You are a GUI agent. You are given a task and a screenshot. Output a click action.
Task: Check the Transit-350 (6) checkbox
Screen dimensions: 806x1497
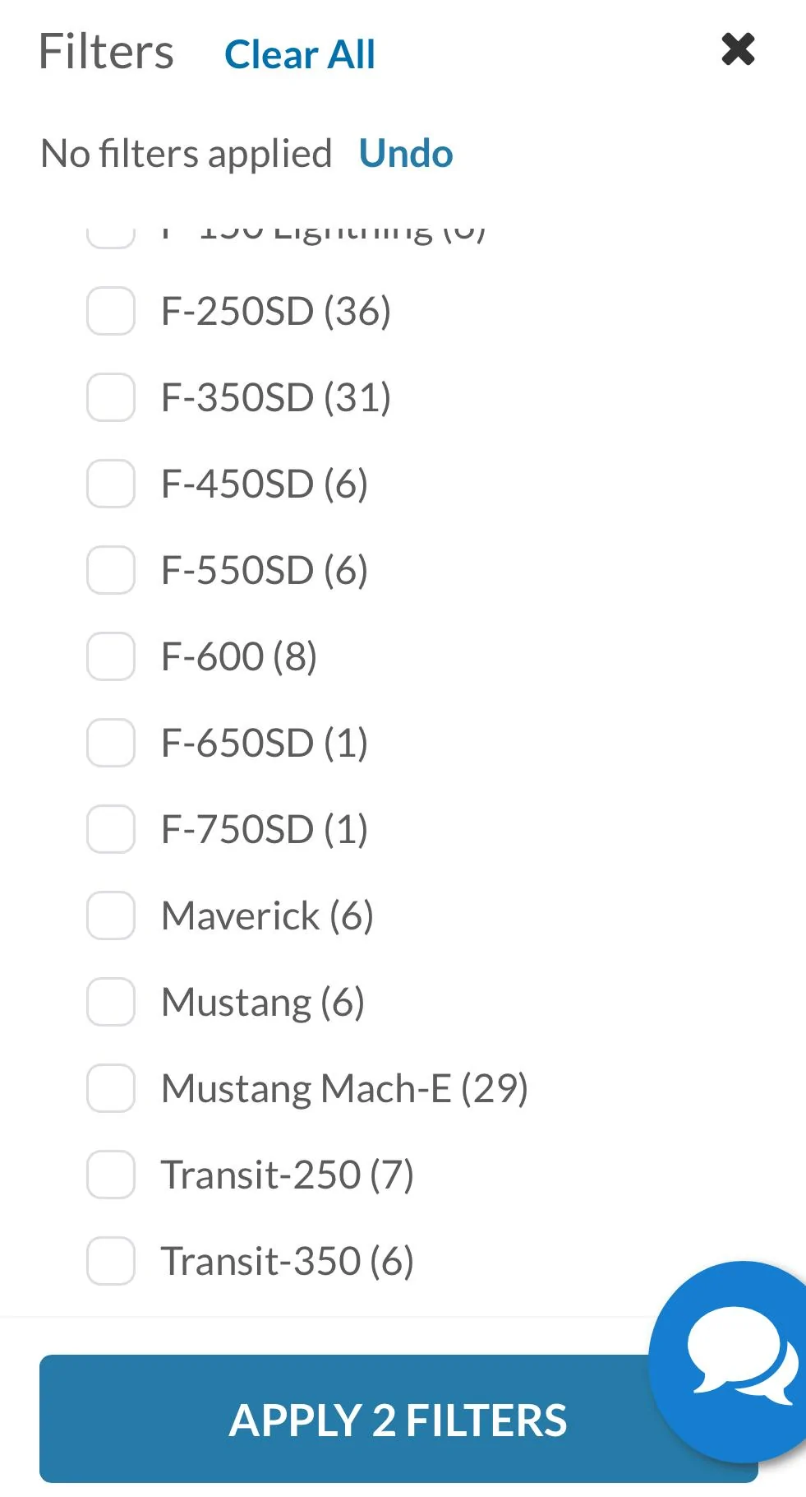pyautogui.click(x=111, y=1261)
